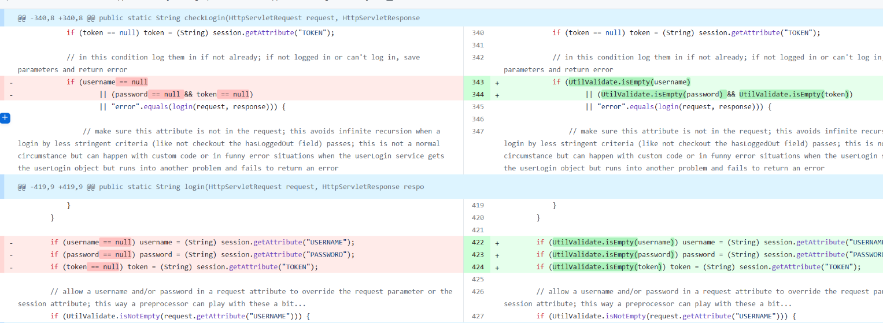Select line number 342
Viewport: 883px width, 323px height.
coord(478,57)
